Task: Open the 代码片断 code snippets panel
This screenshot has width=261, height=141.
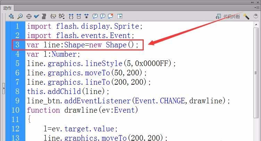Action: coord(228,16)
